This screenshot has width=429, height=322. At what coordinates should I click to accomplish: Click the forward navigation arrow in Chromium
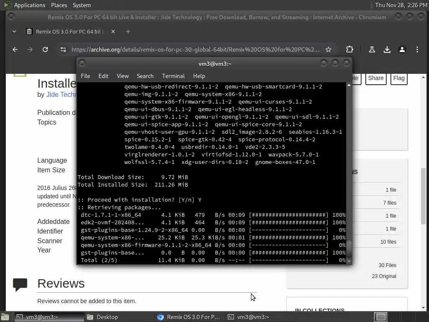point(30,49)
